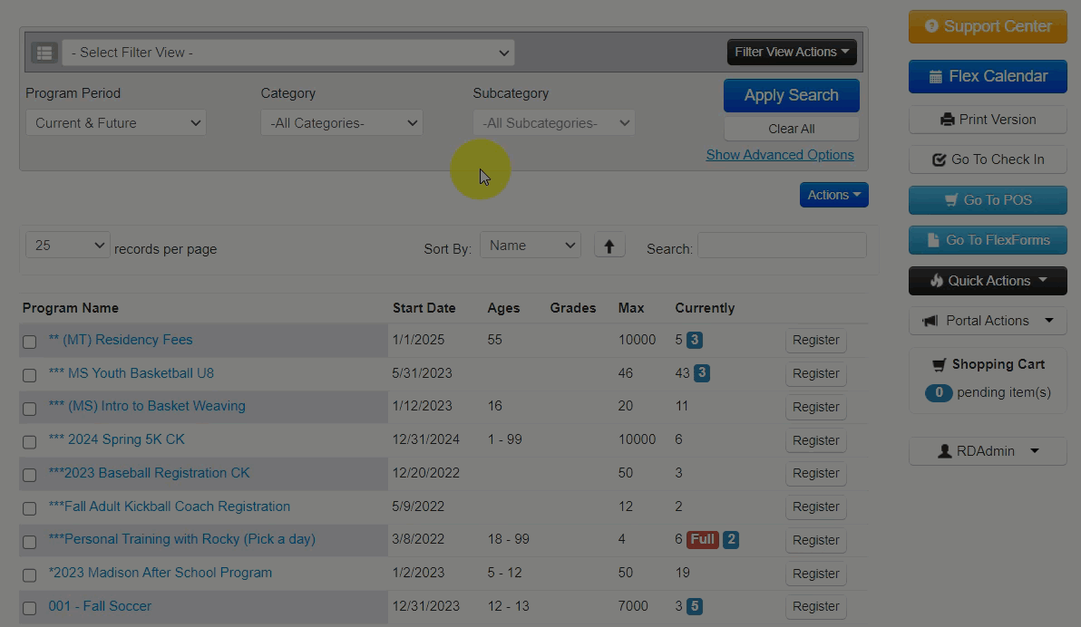
Task: Check the 2023 Baseball Registration CK row
Action: [30, 475]
